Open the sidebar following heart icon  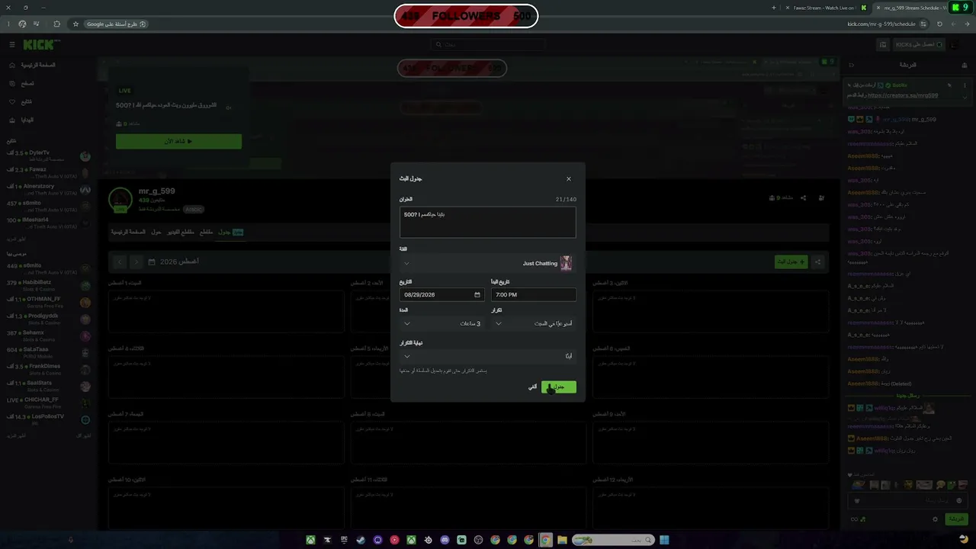pyautogui.click(x=12, y=102)
